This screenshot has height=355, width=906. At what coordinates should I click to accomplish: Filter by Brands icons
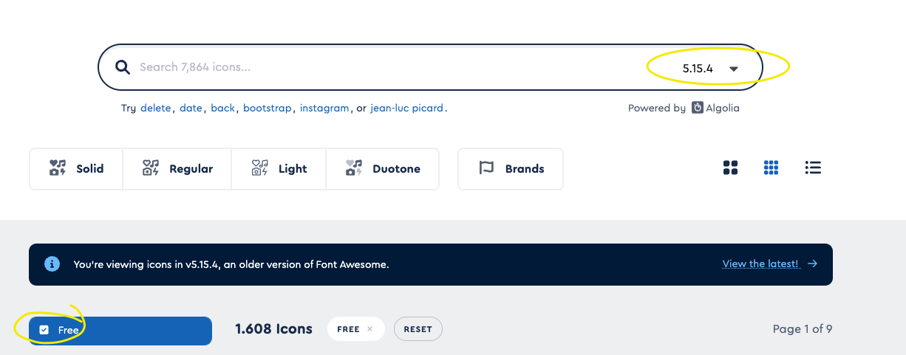tap(511, 169)
